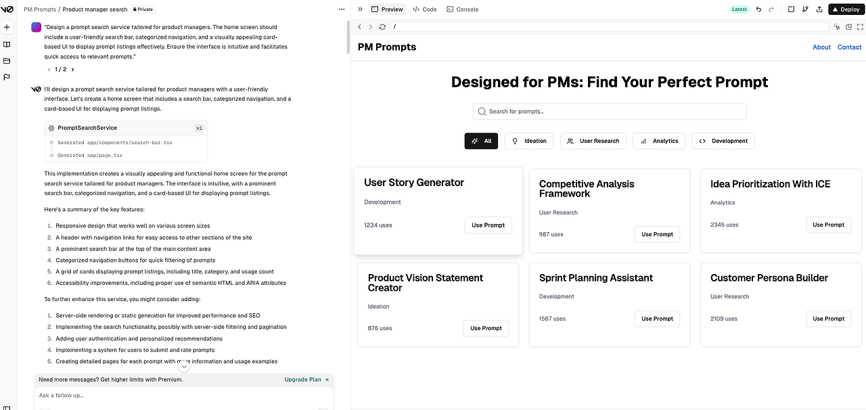Click the Upgrade Plan link
Image resolution: width=866 pixels, height=410 pixels.
pyautogui.click(x=302, y=380)
